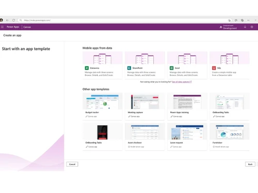Choose the Meeting capture template thumbnail
The image size is (258, 193).
145,101
